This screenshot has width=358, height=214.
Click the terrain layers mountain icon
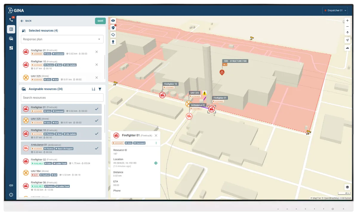[347, 48]
